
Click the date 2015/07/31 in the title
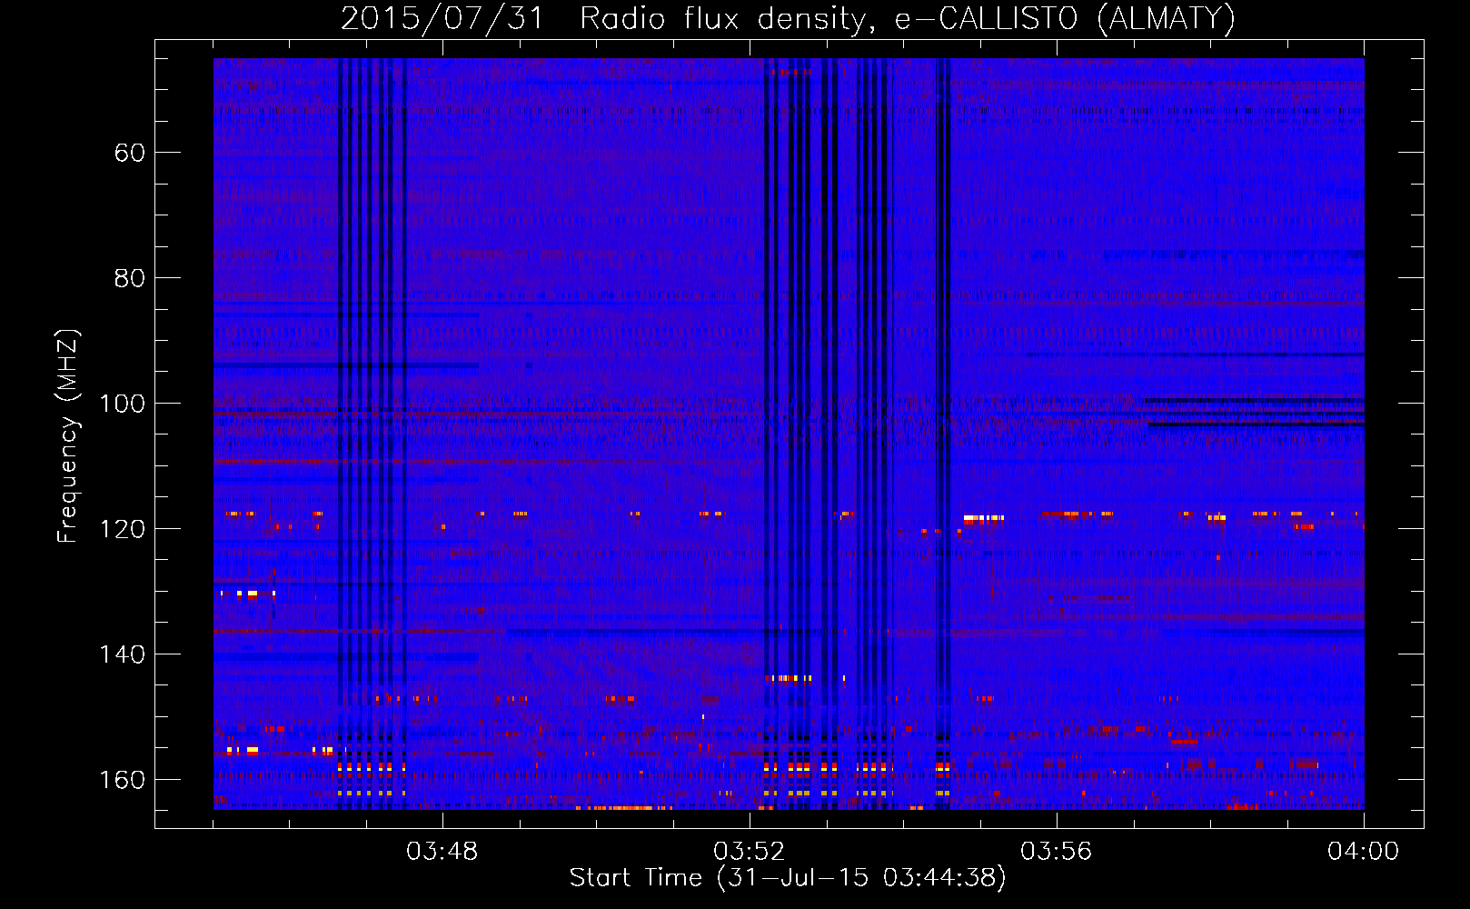point(442,18)
